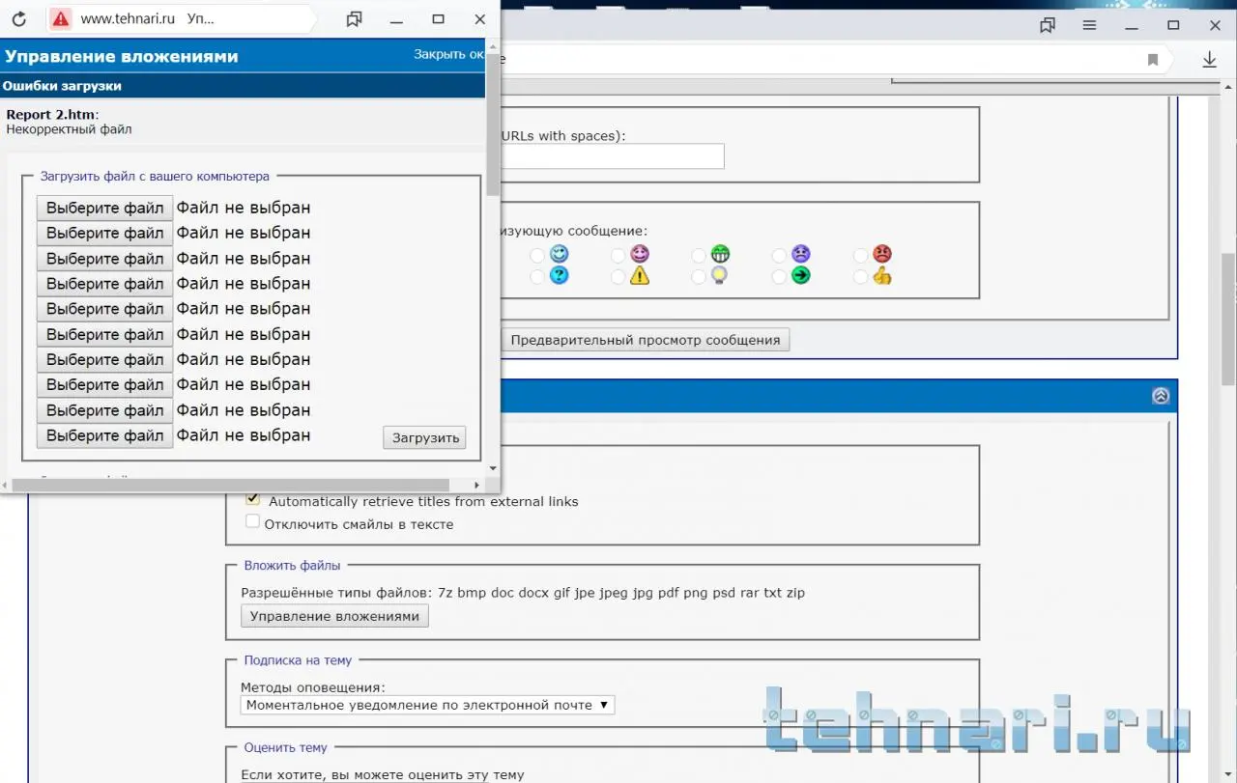Click the popup's horizontal scrollbar thumb
This screenshot has height=783, width=1237.
(x=232, y=485)
